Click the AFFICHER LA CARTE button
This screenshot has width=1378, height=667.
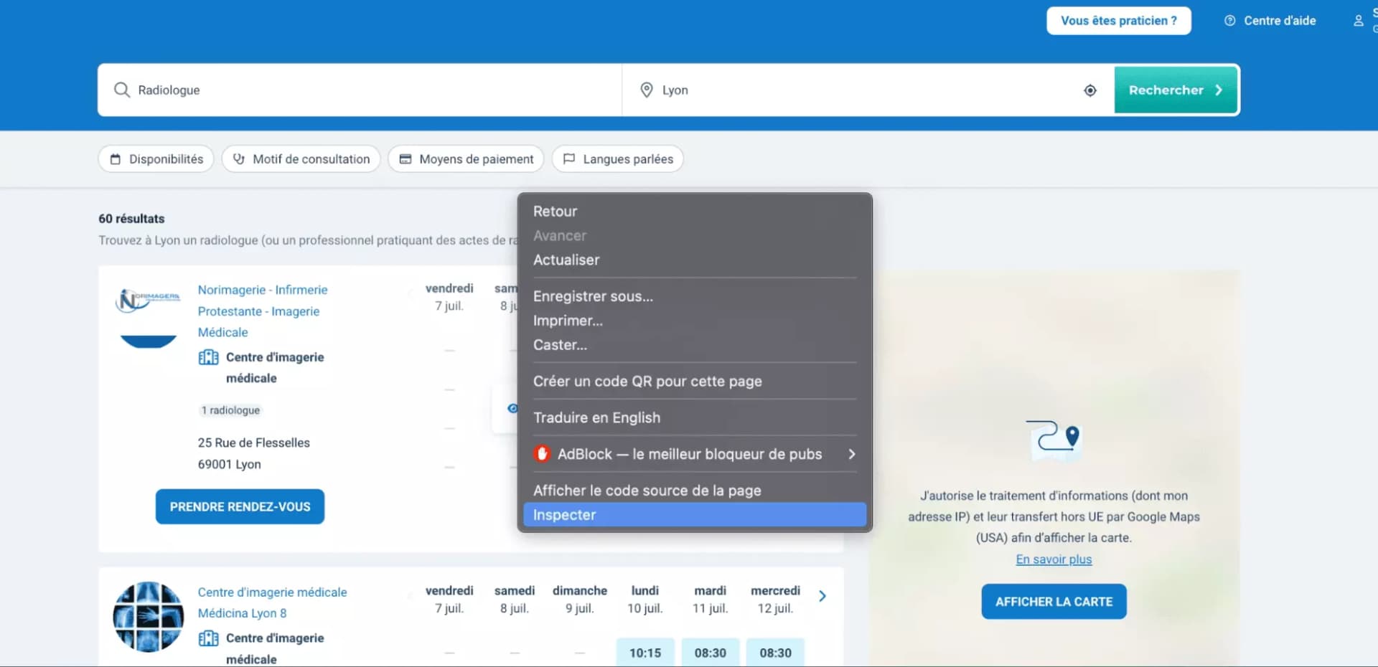tap(1053, 601)
